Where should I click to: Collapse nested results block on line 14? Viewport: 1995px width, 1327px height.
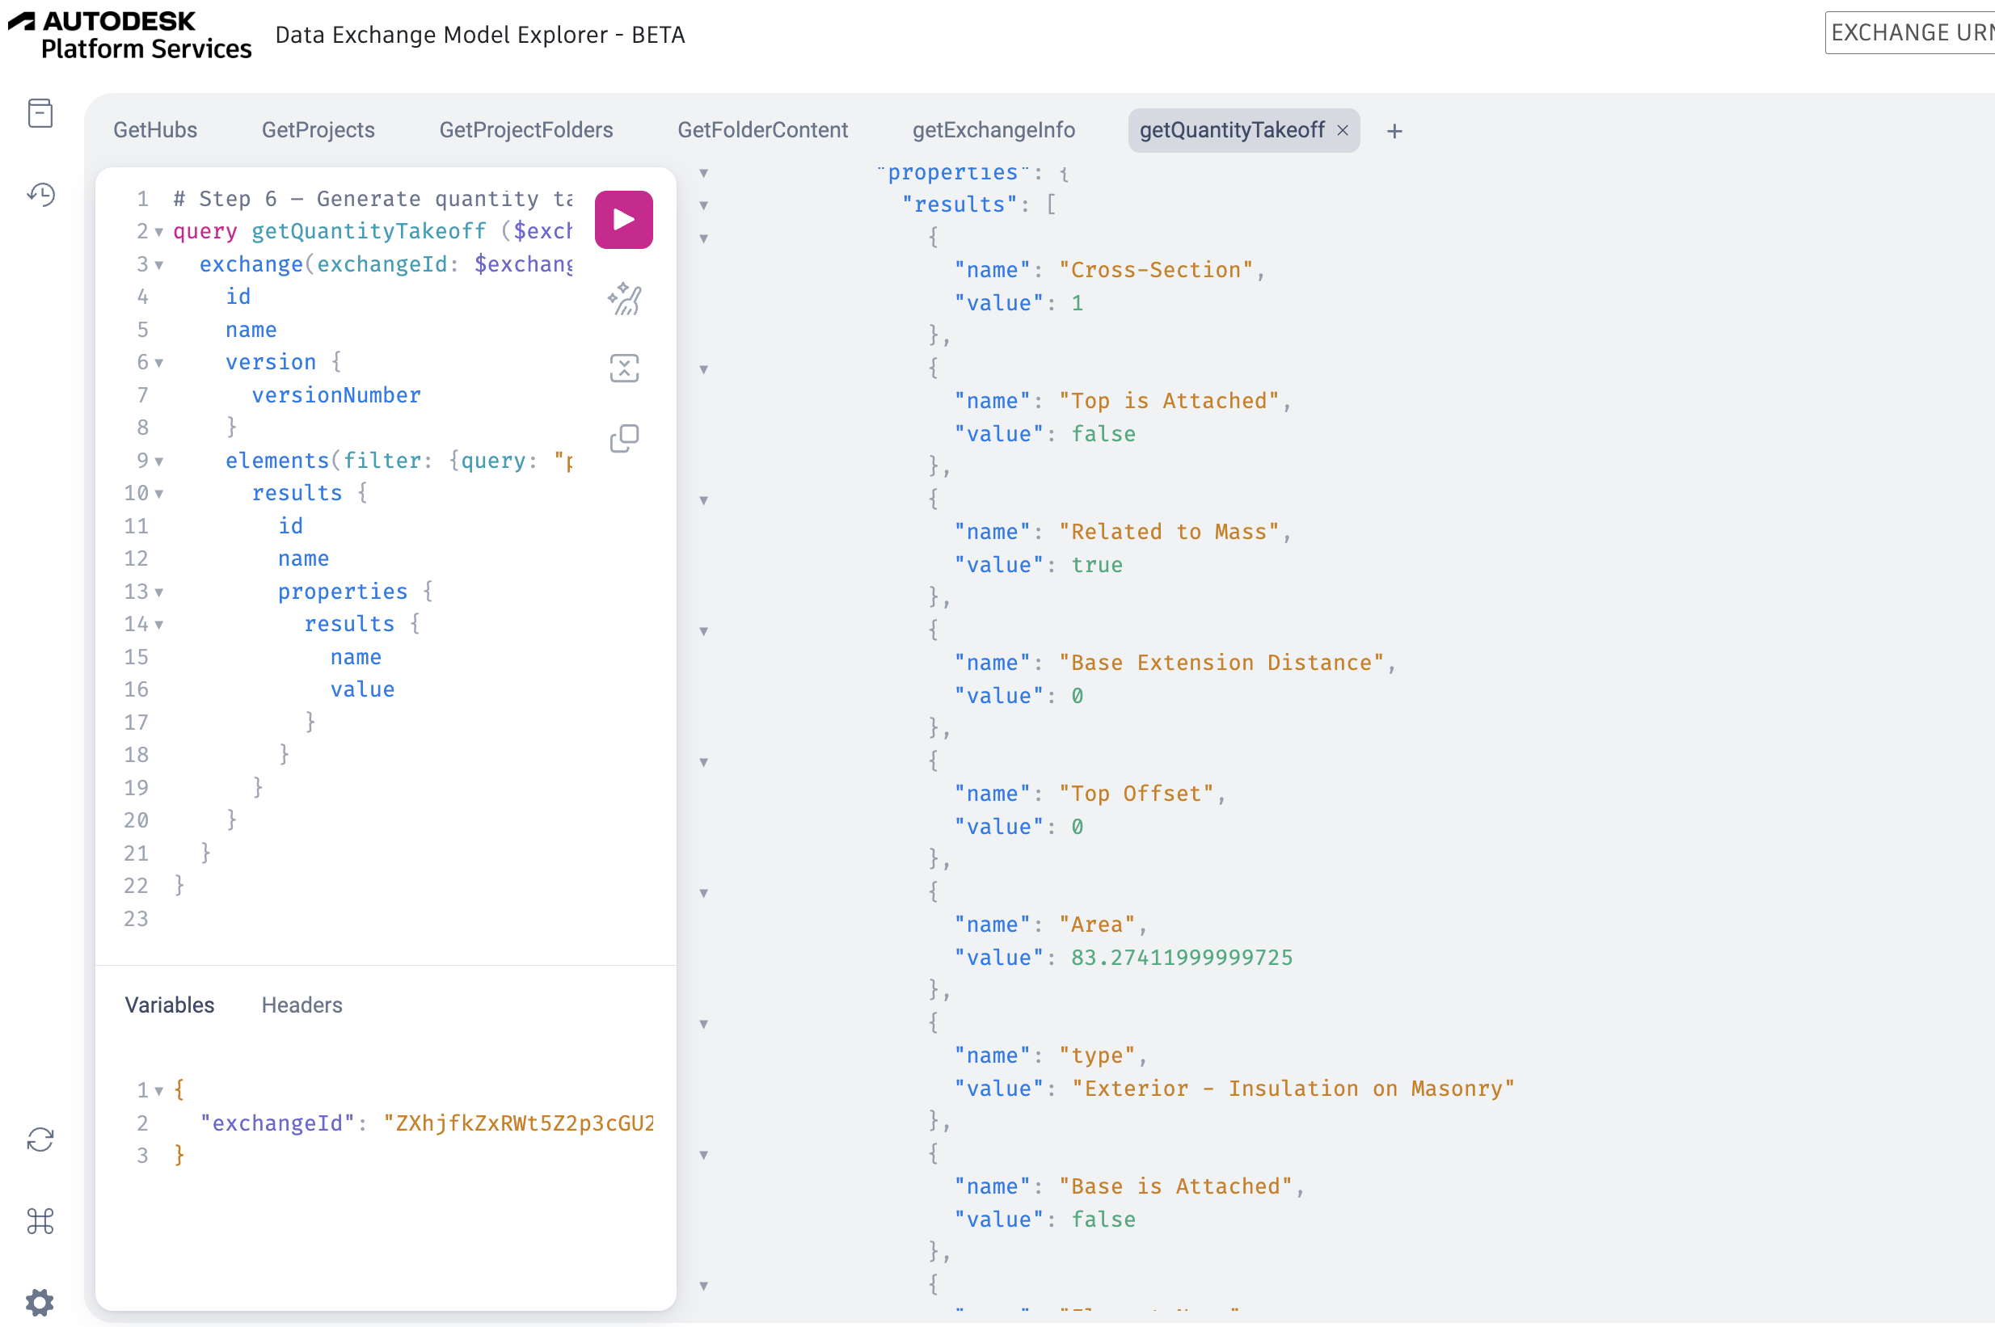(159, 625)
